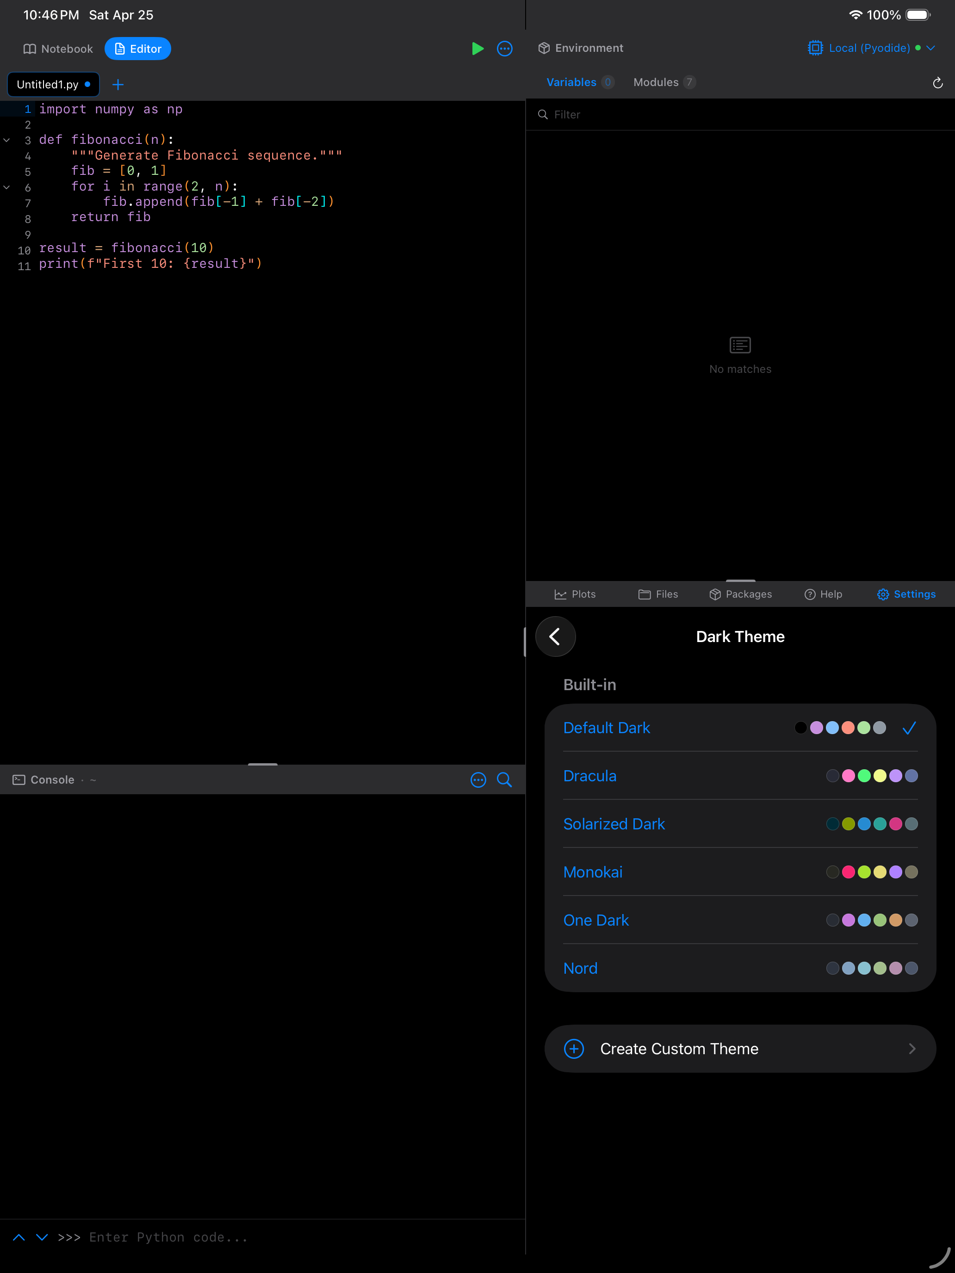The width and height of the screenshot is (955, 1273).
Task: Click the Wi-Fi status icon
Action: 856,15
